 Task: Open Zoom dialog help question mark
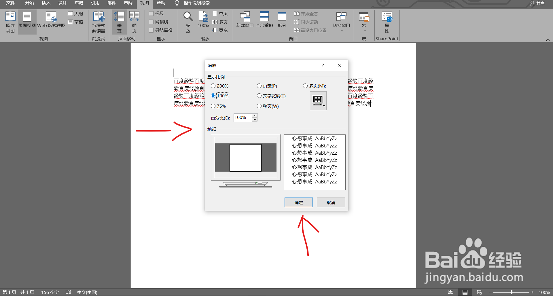pyautogui.click(x=323, y=65)
